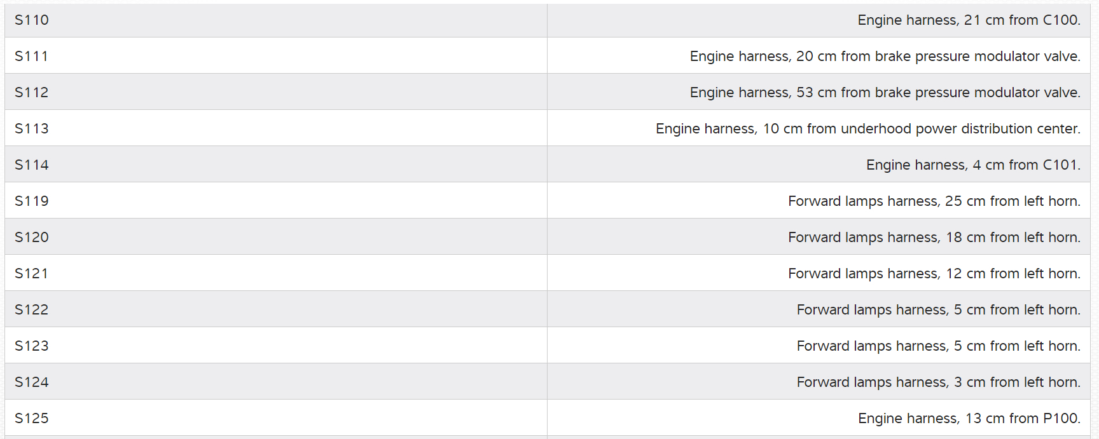Click the 18 cm from left horn description
1099x439 pixels.
(934, 238)
